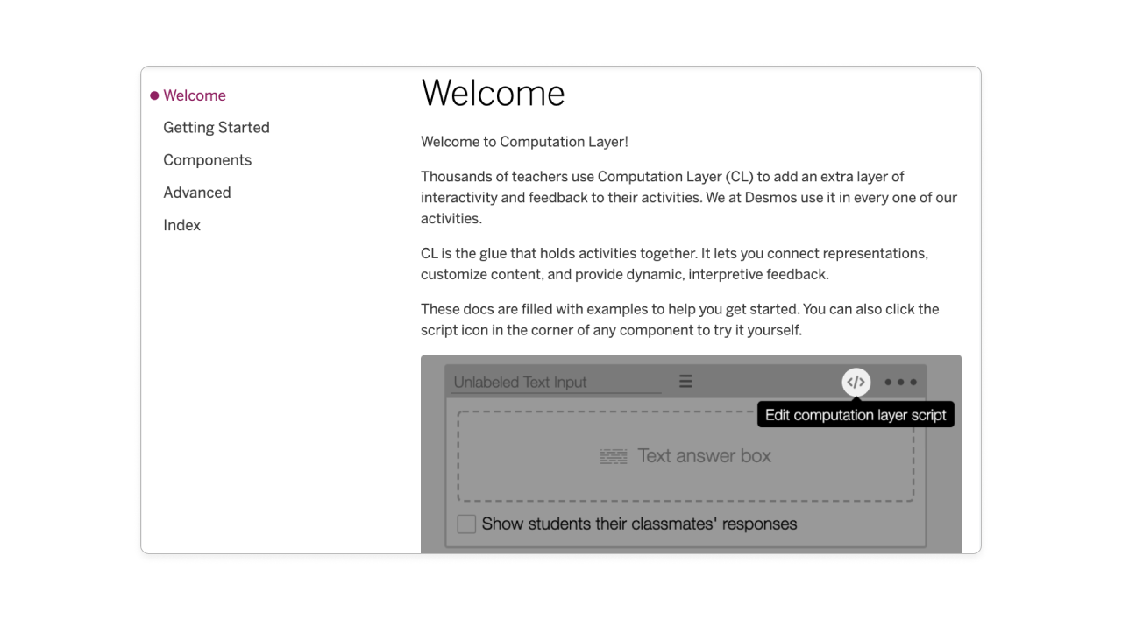Select Advanced in the sidebar

point(196,193)
